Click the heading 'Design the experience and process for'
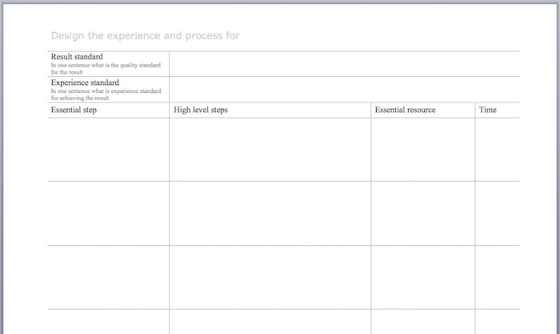This screenshot has width=560, height=334. coord(145,36)
